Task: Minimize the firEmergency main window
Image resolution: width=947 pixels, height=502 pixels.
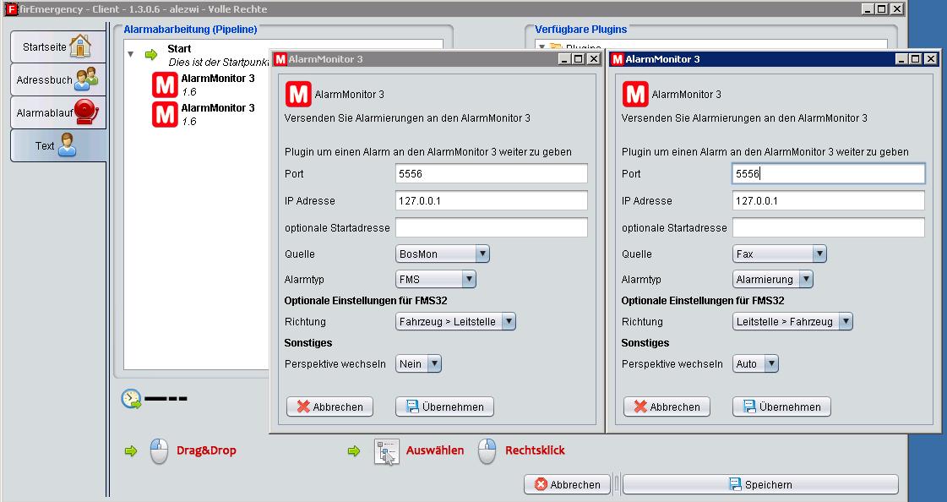Action: pos(868,9)
